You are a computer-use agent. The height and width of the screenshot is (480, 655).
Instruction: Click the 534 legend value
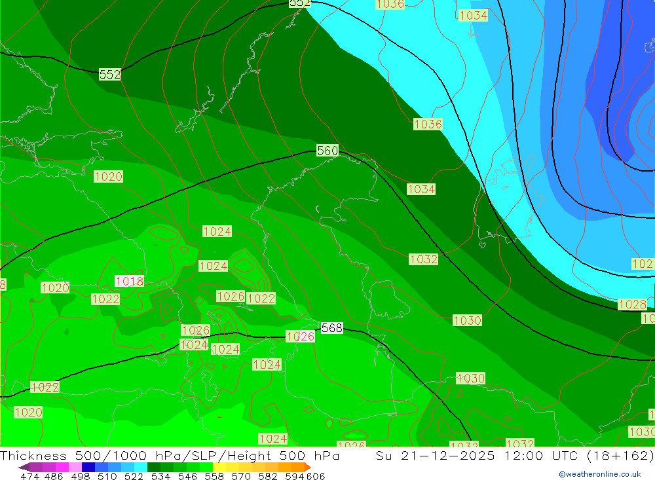(x=160, y=476)
